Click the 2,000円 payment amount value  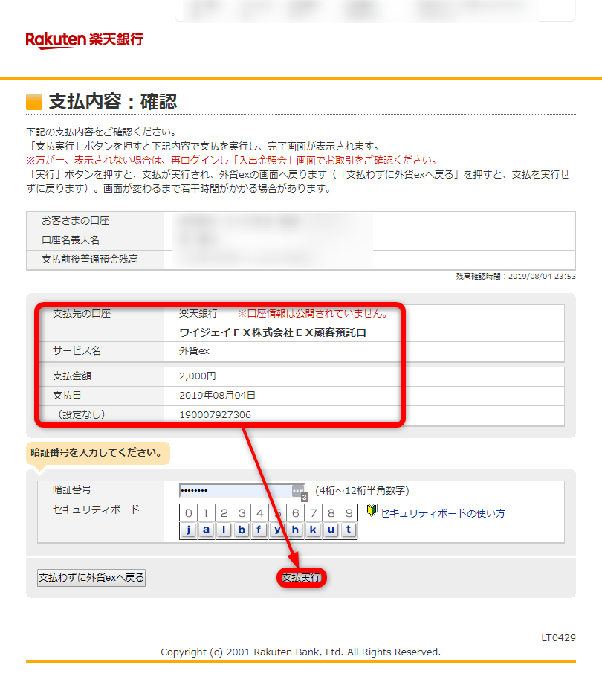click(198, 376)
